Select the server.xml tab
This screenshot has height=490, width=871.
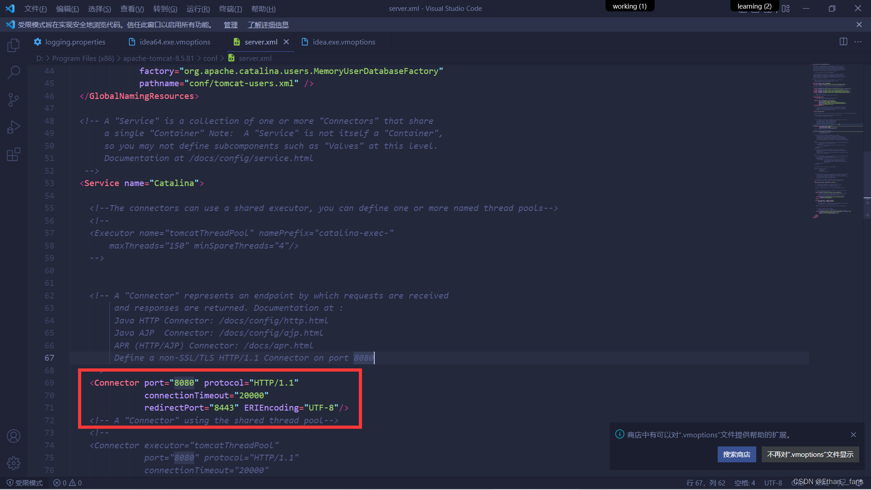(261, 42)
